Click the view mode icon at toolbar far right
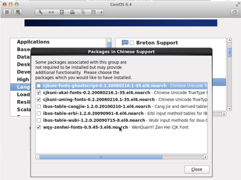This screenshot has width=241, height=180. click(x=234, y=12)
